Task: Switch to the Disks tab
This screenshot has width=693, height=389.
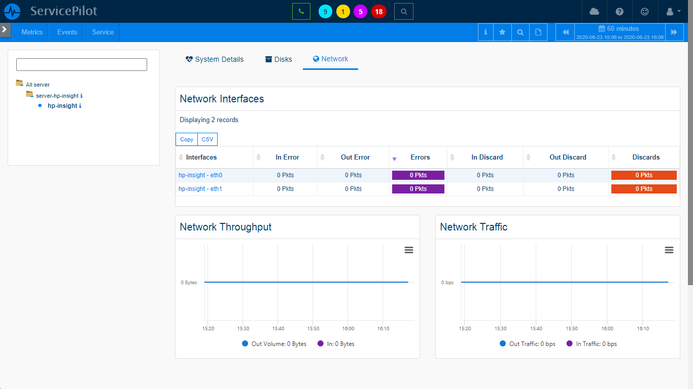Action: (278, 59)
